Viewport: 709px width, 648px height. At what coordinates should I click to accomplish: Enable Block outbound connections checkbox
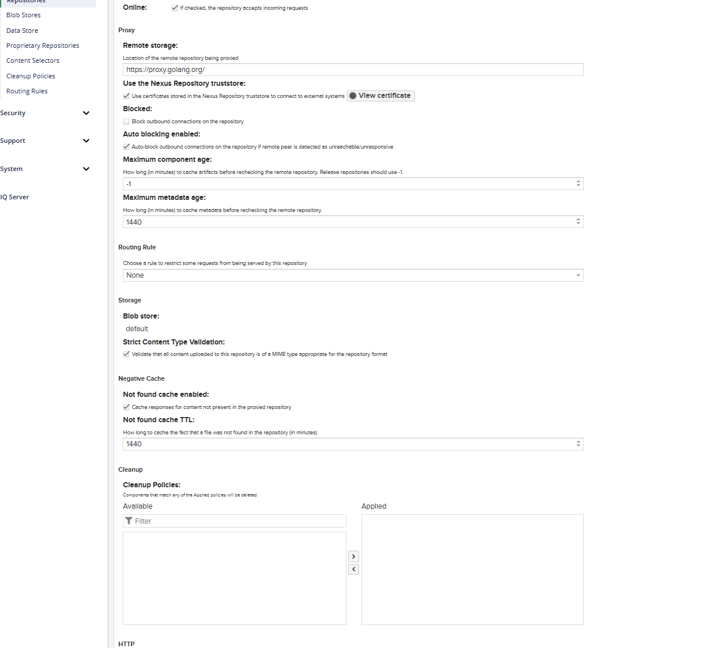click(x=126, y=122)
